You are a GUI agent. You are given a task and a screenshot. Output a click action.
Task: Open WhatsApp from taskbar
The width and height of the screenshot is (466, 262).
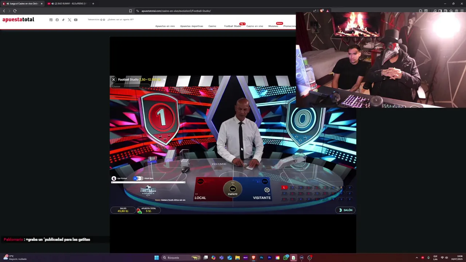tap(285, 258)
